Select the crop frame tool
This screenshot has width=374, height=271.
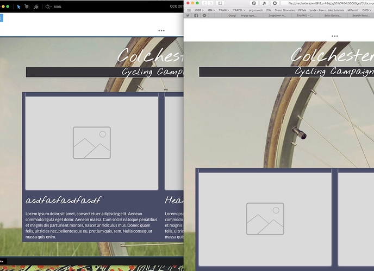(x=27, y=7)
